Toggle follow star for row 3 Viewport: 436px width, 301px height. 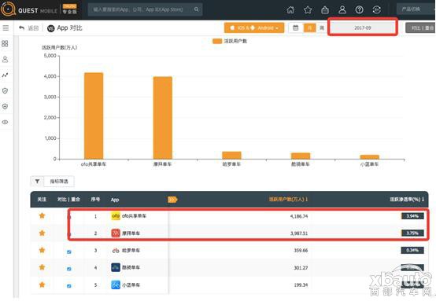point(42,250)
